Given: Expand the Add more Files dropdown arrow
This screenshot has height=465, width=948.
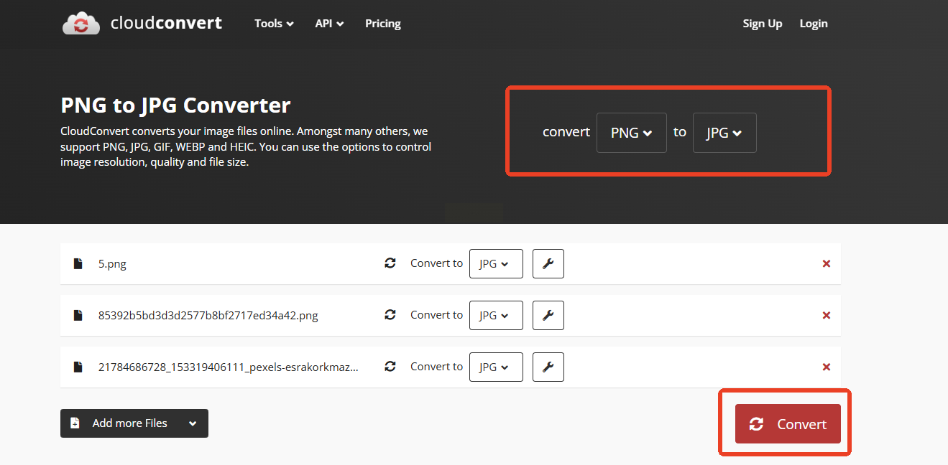Looking at the screenshot, I should point(193,423).
